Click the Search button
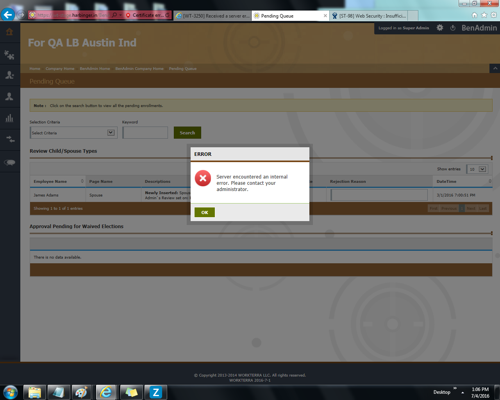This screenshot has height=400, width=500. (187, 132)
